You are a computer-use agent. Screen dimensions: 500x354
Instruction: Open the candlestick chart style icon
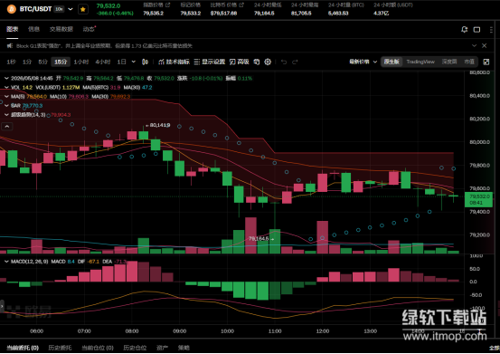click(145, 62)
